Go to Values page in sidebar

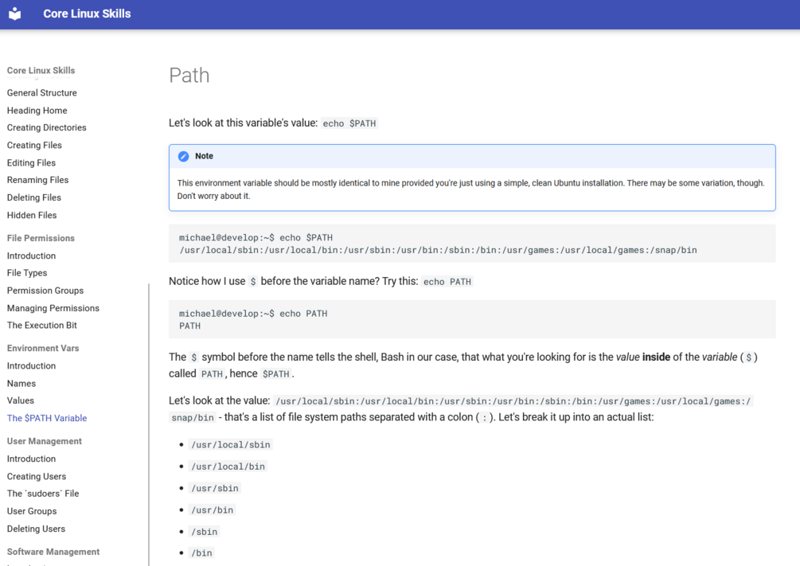pyautogui.click(x=21, y=400)
